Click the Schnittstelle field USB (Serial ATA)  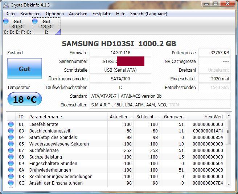(x=120, y=70)
